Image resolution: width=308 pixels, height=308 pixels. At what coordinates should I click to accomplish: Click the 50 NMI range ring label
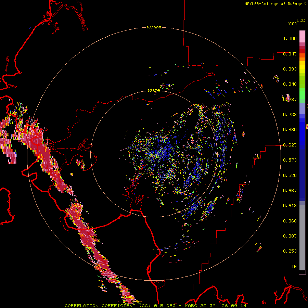pos(154,90)
